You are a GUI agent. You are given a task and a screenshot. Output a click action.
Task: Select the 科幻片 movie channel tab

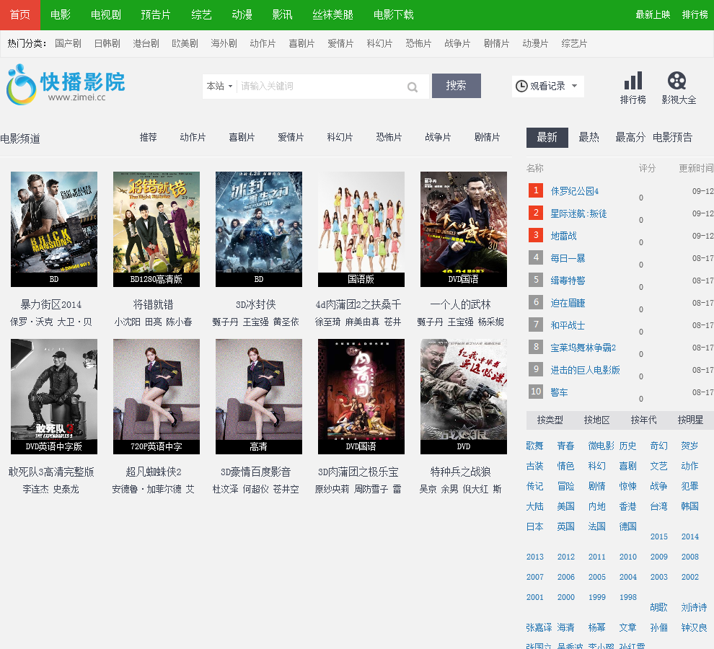tap(340, 138)
